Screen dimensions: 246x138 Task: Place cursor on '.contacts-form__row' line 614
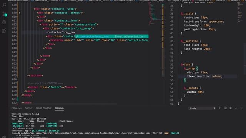(x=61, y=32)
